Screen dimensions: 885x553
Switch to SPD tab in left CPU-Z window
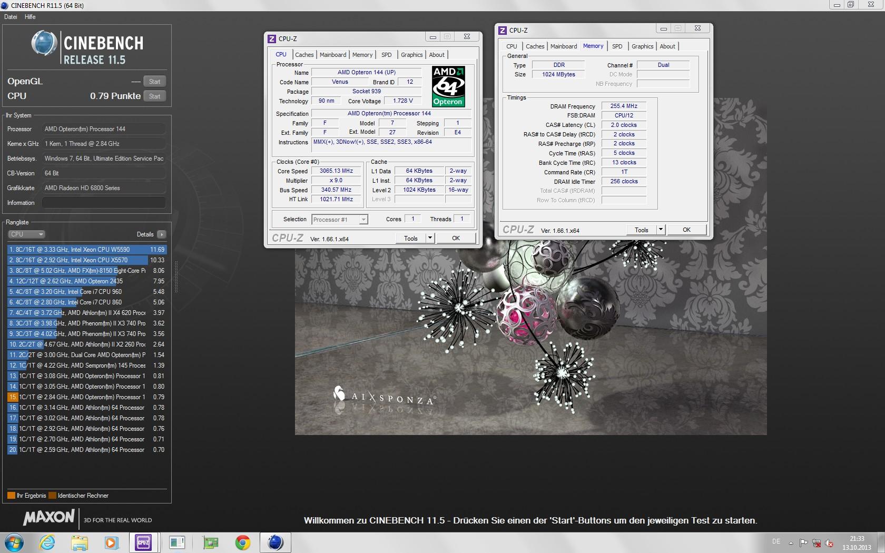tap(387, 55)
